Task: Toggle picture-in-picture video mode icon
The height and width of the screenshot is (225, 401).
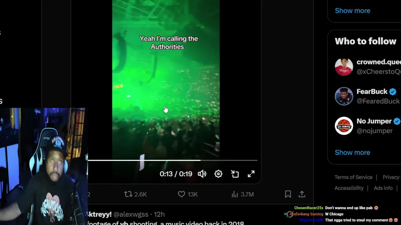Action: tap(235, 174)
